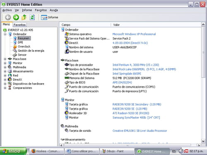Open the Intel Pentium 4 3000 MHz link

[136, 65]
